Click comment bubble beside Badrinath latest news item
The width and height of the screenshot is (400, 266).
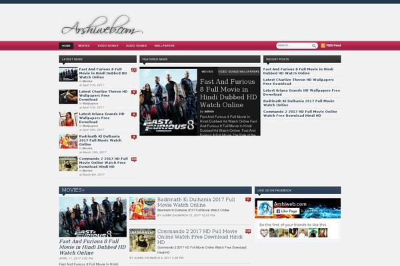coord(134,137)
